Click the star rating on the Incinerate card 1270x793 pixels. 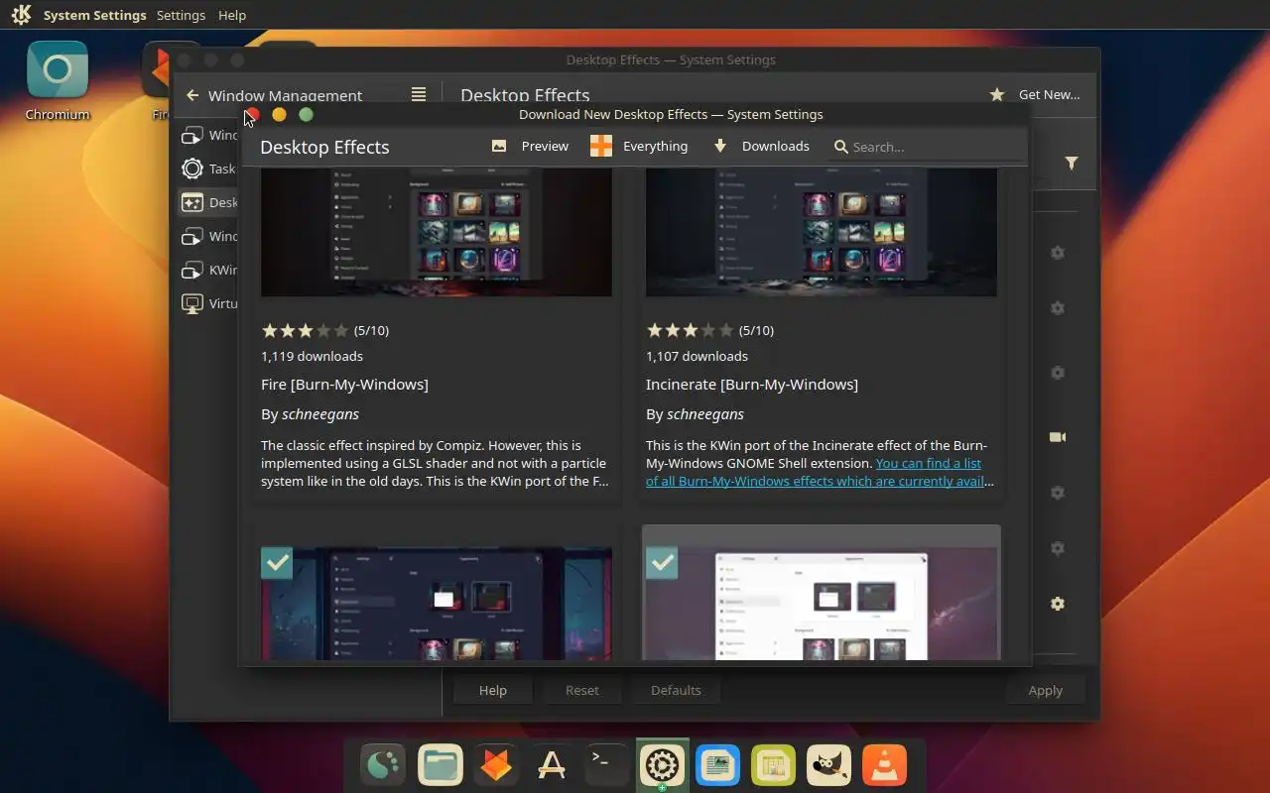tap(690, 330)
